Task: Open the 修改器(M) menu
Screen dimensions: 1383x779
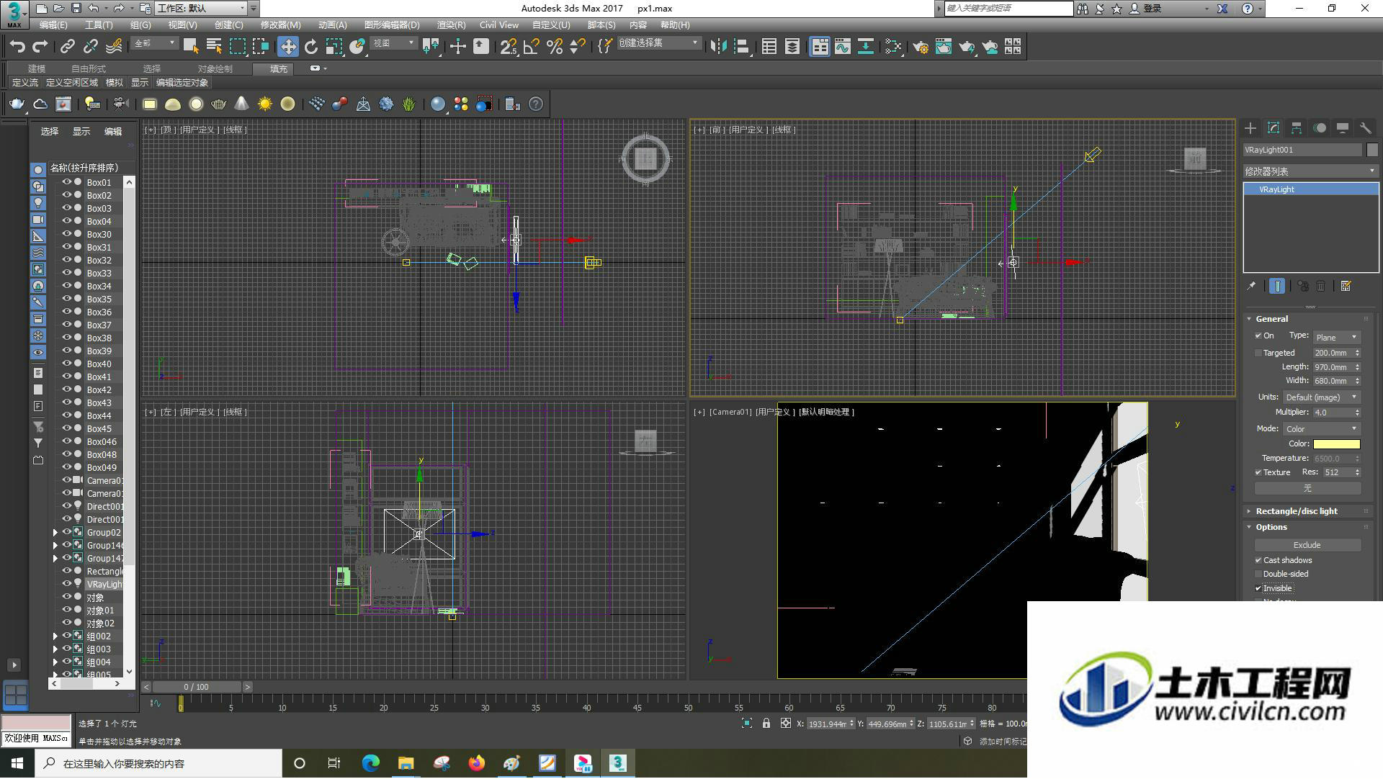Action: point(280,25)
